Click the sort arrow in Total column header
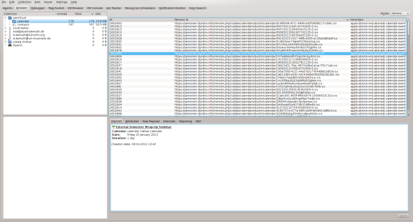 tap(92, 14)
